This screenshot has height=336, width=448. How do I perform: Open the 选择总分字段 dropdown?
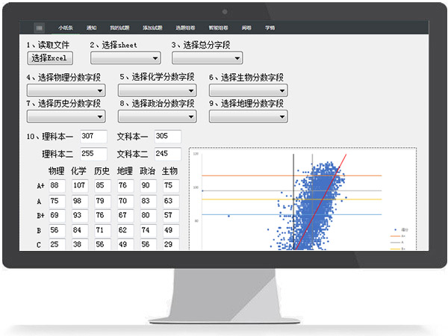point(207,58)
